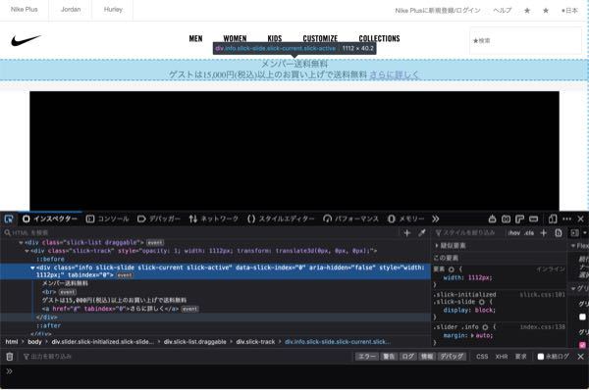The height and width of the screenshot is (390, 589).
Task: Open the WOMEN navigation menu
Action: [235, 38]
